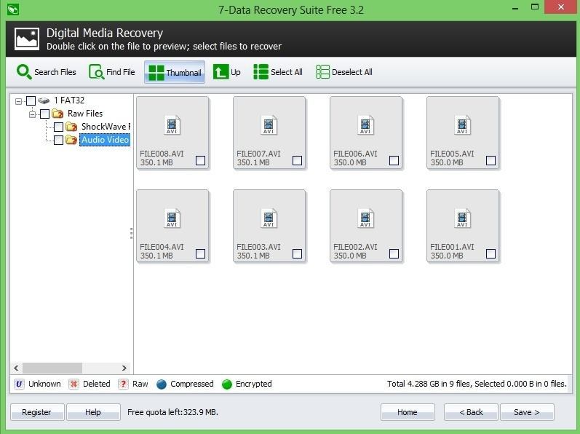Tick the 1 FAT32 drive checkbox

click(31, 100)
